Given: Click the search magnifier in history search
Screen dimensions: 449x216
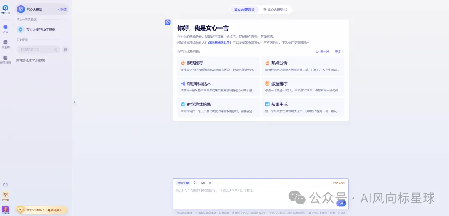Looking at the screenshot, I should pos(56,49).
